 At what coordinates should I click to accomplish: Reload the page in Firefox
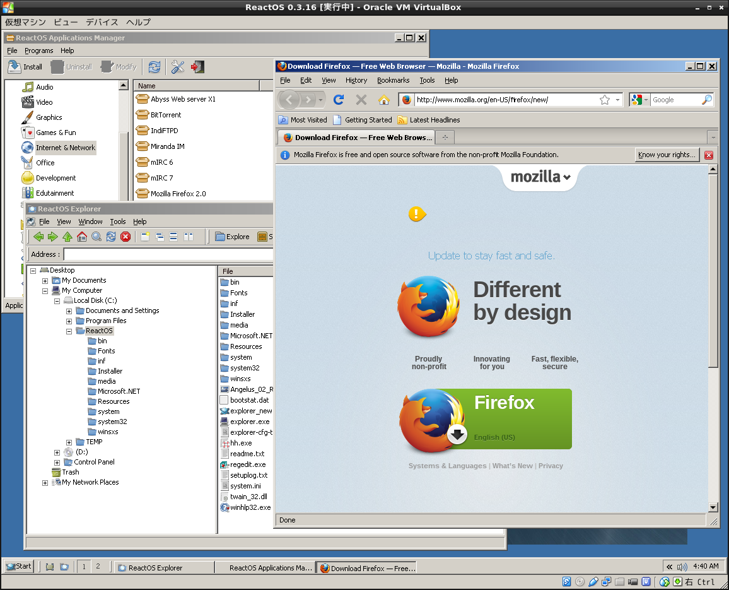tap(339, 100)
